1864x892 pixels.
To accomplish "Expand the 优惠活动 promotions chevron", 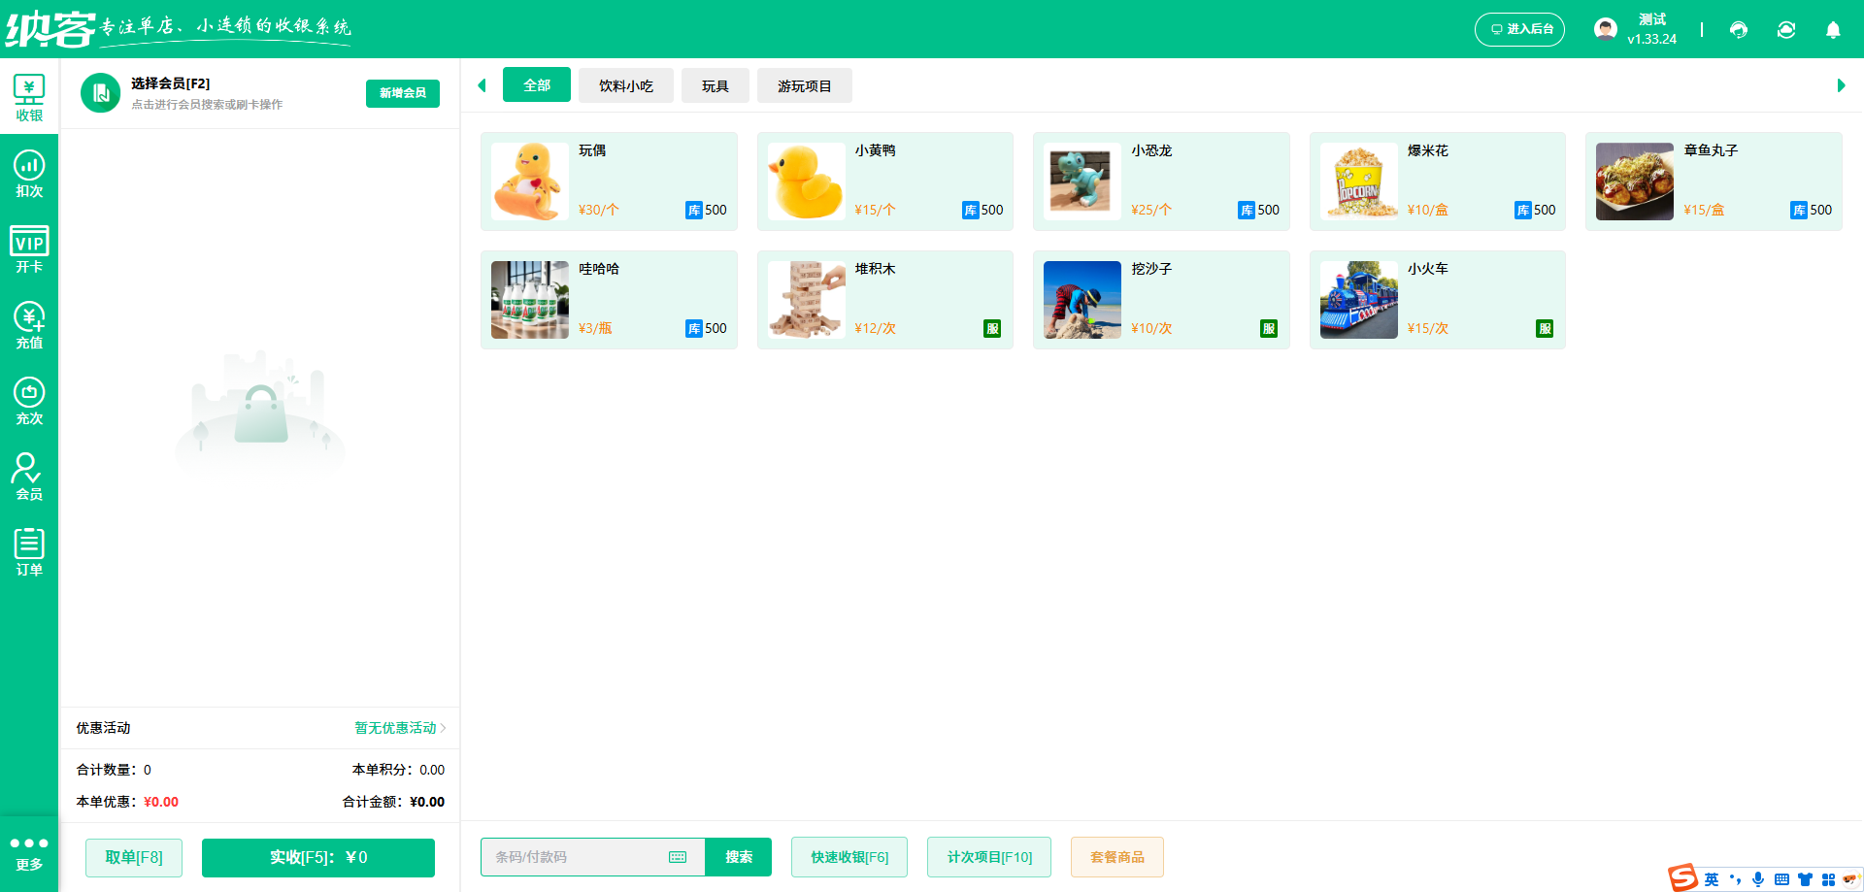I will [442, 728].
